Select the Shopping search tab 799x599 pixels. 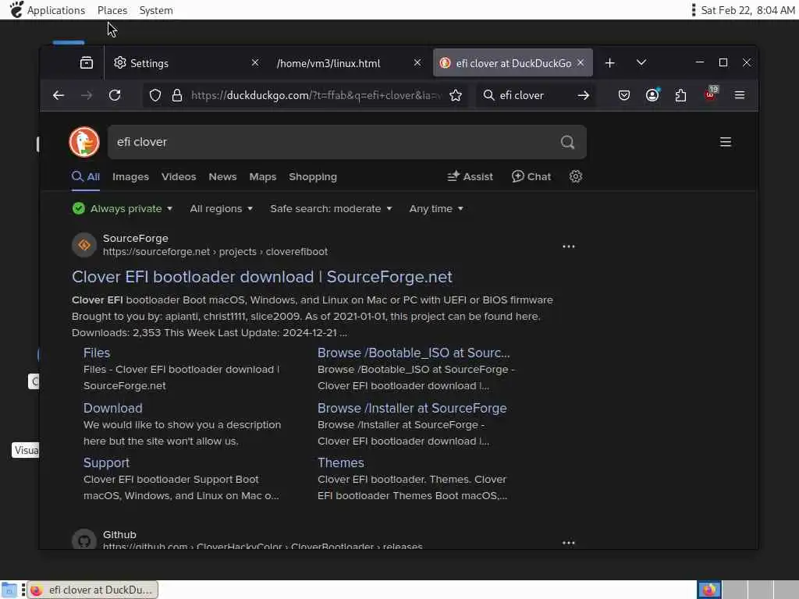[313, 177]
